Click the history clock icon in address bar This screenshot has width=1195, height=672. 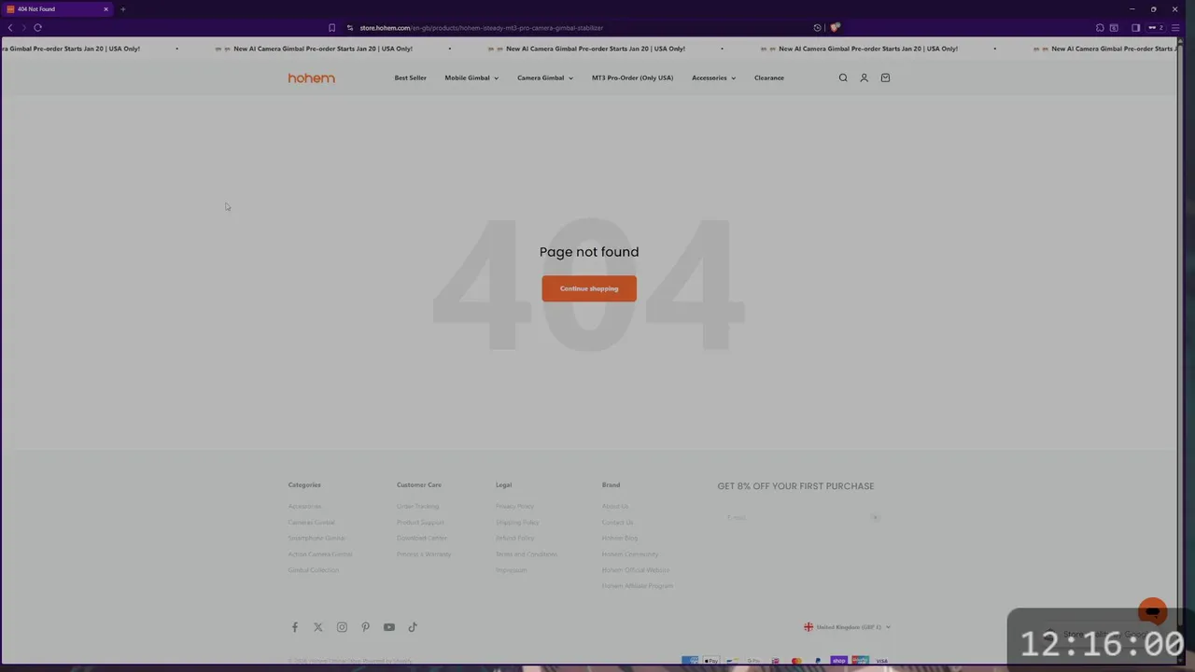click(817, 28)
